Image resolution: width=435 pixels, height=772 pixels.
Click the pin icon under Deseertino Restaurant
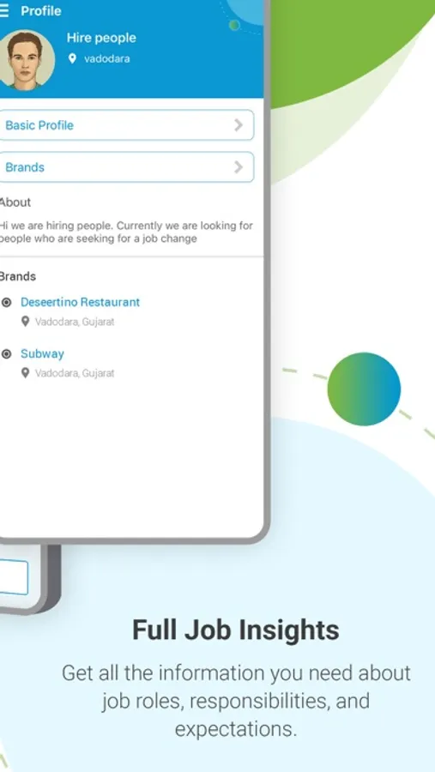(x=26, y=322)
